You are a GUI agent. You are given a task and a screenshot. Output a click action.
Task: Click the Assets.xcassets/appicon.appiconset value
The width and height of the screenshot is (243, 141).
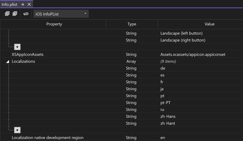(x=193, y=55)
